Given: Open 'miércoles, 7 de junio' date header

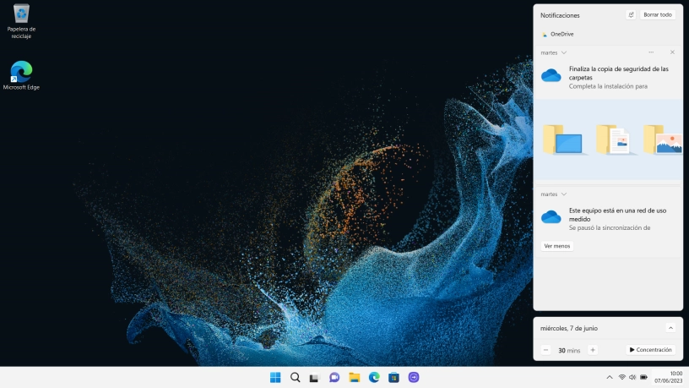Looking at the screenshot, I should 569,328.
